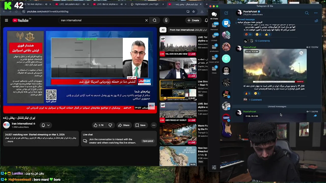Viewport: 326px width, 183px height.
Task: Like the Iran International live video
Action: click(x=99, y=125)
